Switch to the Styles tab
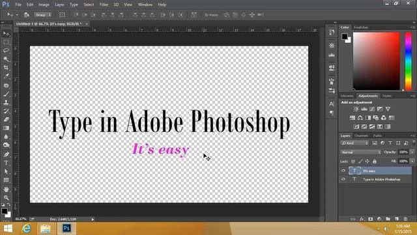This screenshot has width=417, height=235. pos(387,96)
